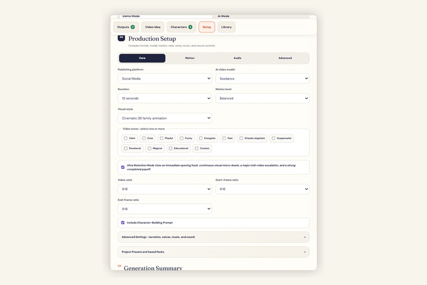Open the Duration dropdown
The height and width of the screenshot is (285, 427).
tap(165, 98)
